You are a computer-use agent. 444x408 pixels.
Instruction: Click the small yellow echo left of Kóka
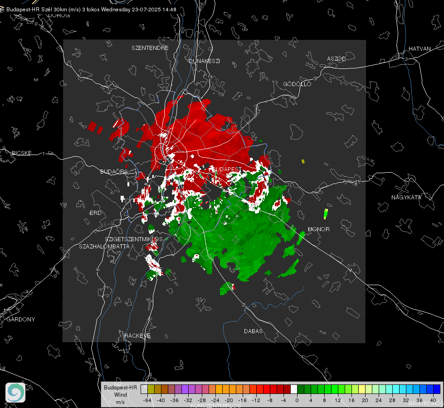coord(303,161)
